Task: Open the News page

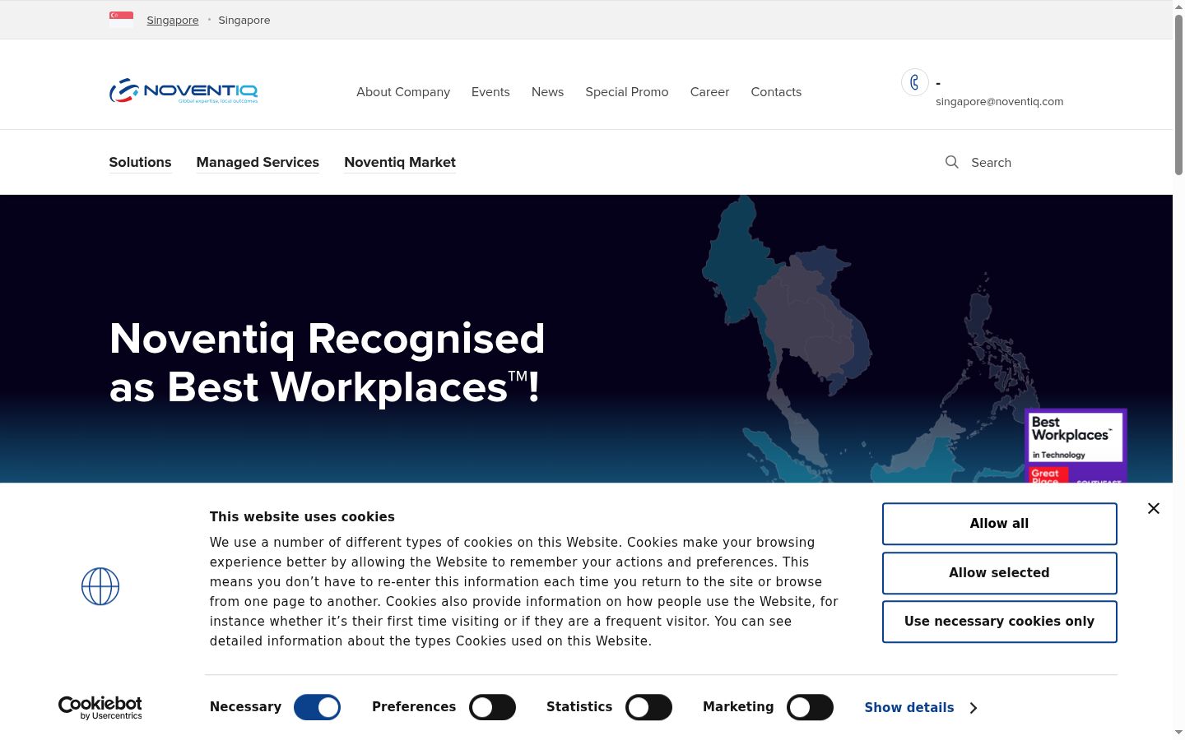Action: tap(547, 92)
